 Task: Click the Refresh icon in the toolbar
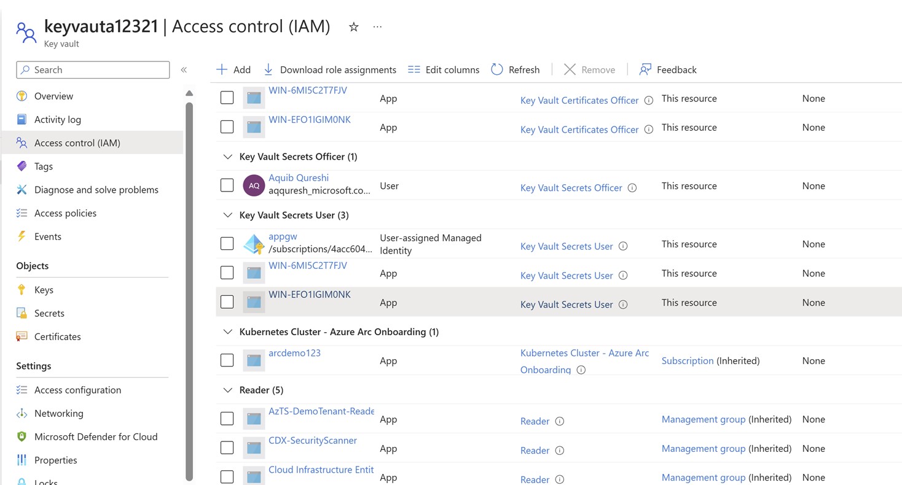click(497, 69)
